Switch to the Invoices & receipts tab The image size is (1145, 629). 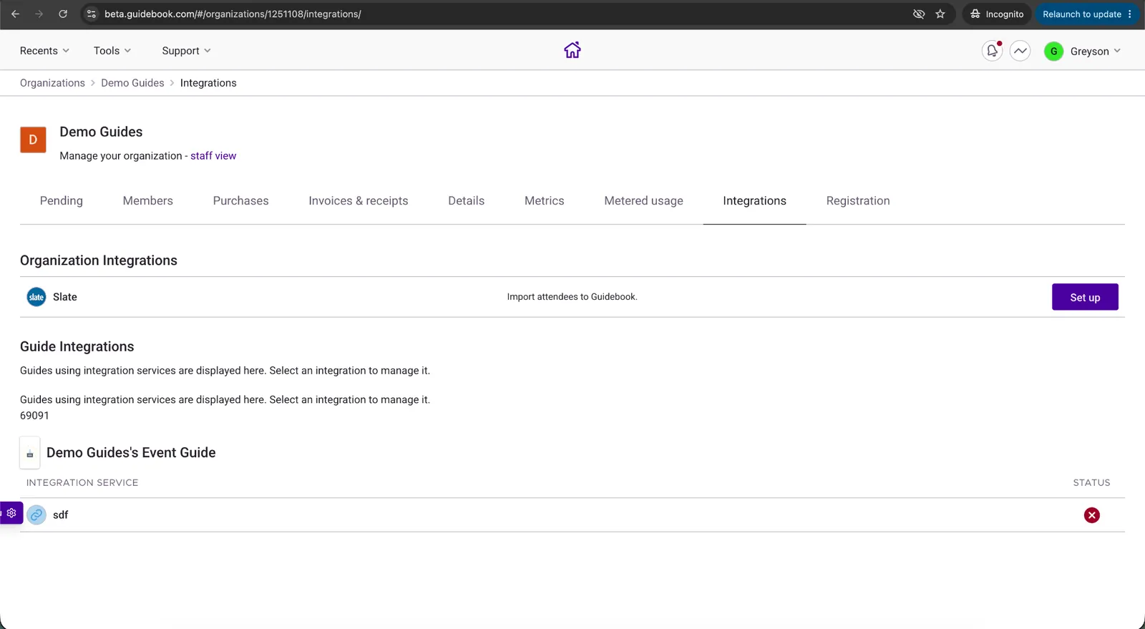click(359, 201)
